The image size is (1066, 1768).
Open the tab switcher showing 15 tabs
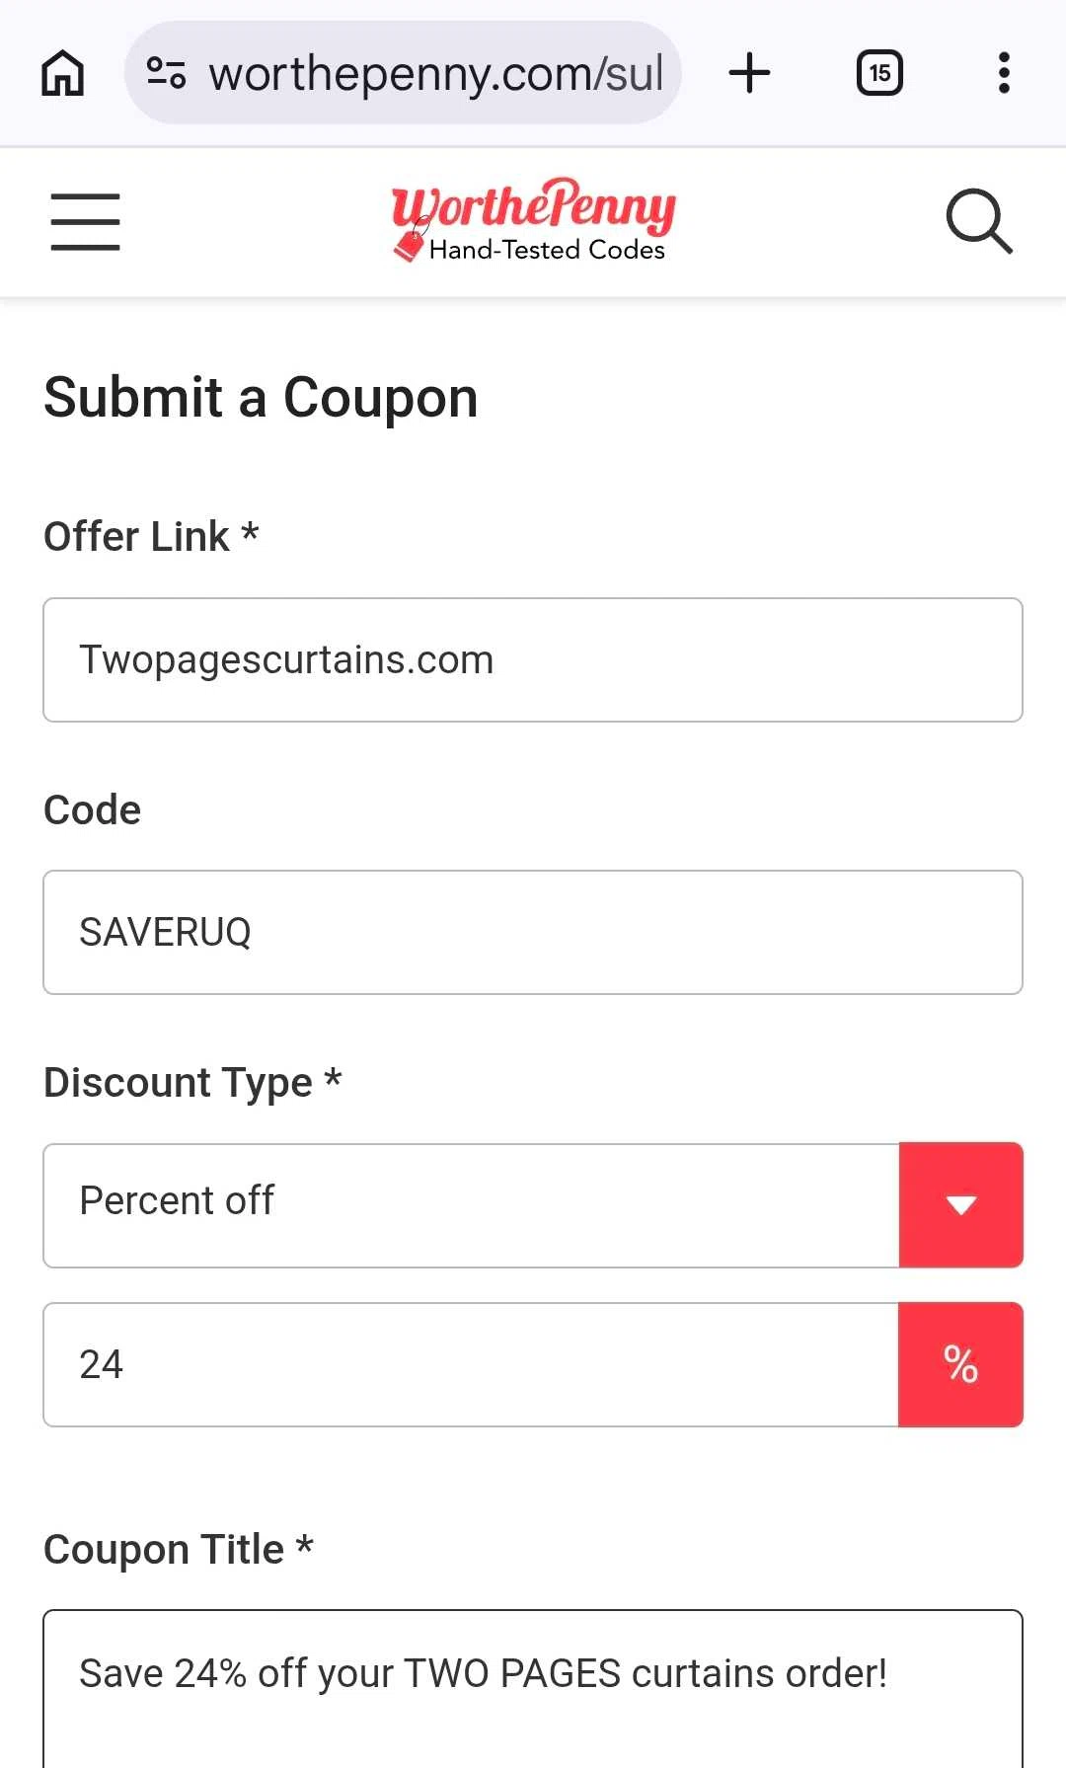point(878,73)
